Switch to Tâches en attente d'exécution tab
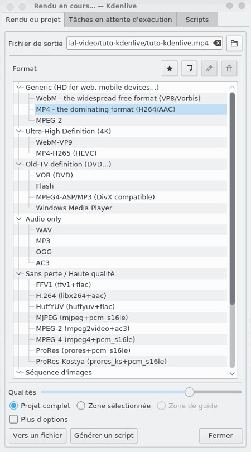This screenshot has height=452, width=251. [x=120, y=20]
